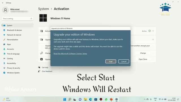The height and width of the screenshot is (102, 181).
Task: Open the Microsoft Software License Terms link
Action: pos(70,54)
